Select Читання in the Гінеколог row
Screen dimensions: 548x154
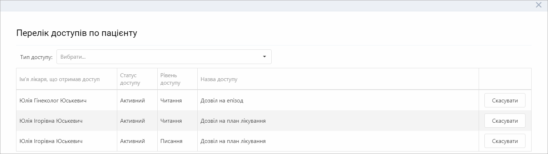tap(171, 101)
